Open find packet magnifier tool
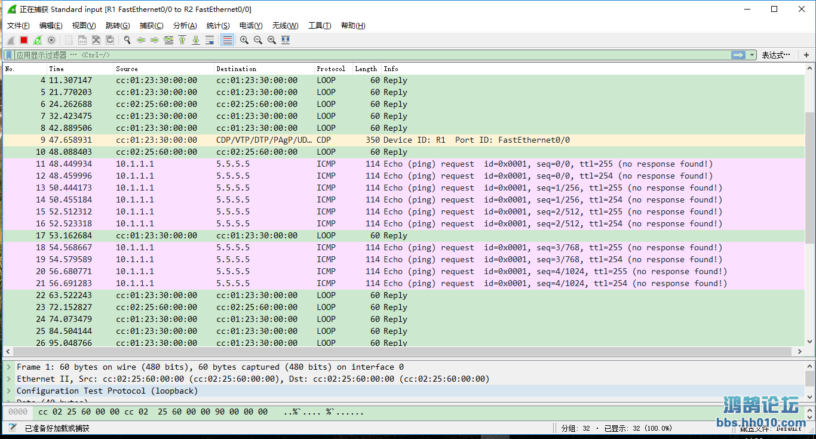 (x=127, y=40)
